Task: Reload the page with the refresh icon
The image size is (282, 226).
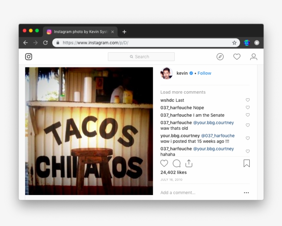Action: (45, 43)
